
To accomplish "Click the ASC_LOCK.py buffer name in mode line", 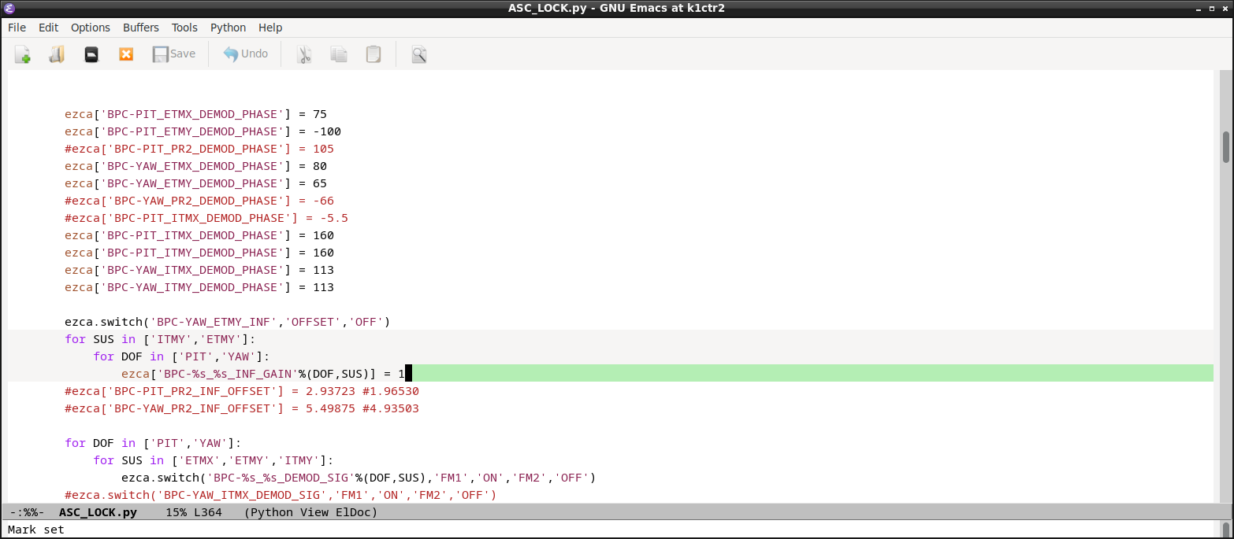I will pos(98,512).
